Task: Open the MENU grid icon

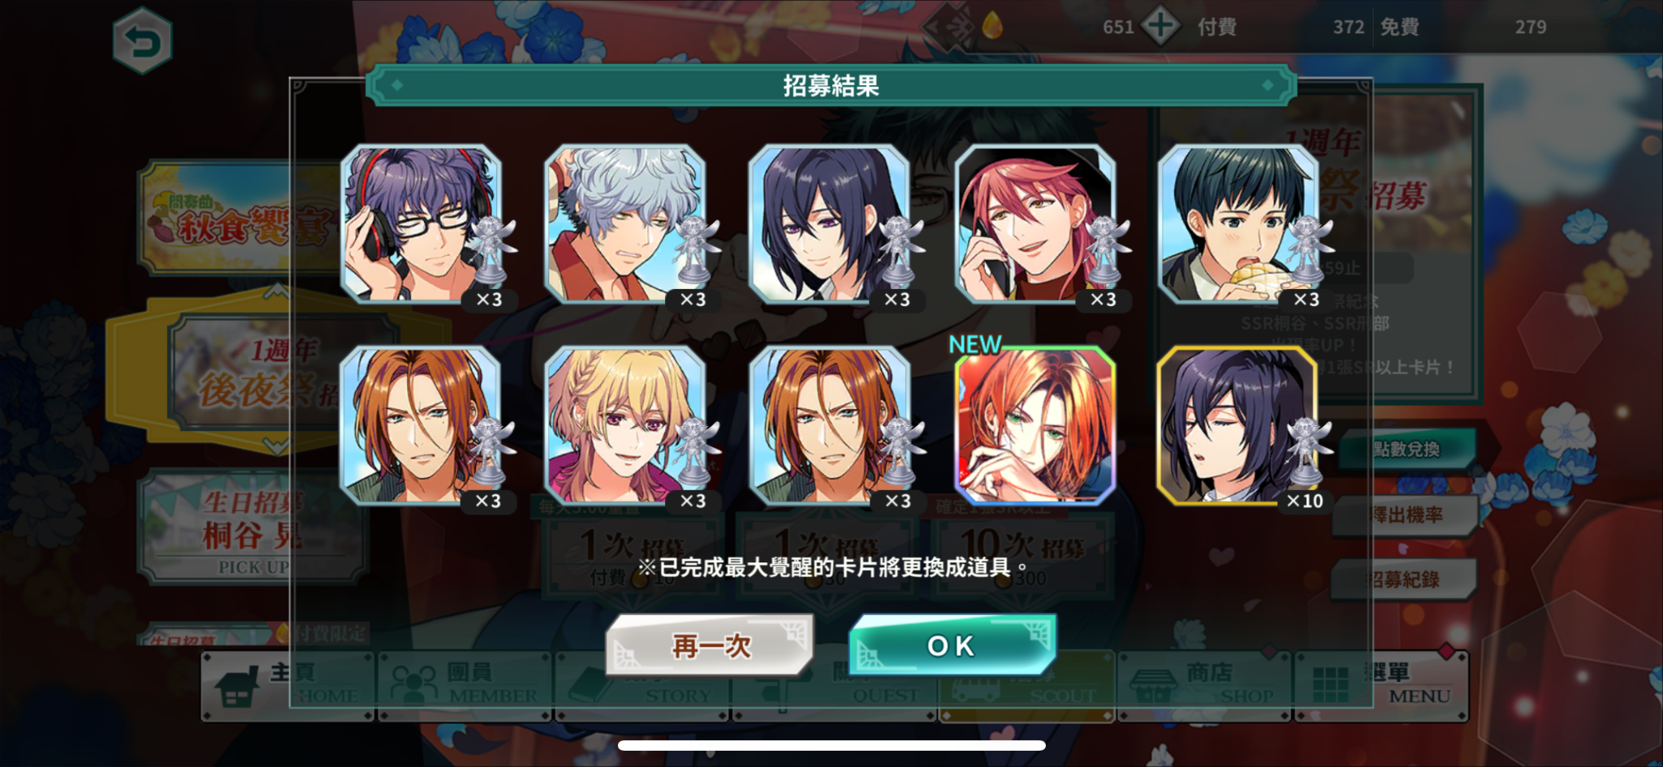Action: (x=1330, y=685)
